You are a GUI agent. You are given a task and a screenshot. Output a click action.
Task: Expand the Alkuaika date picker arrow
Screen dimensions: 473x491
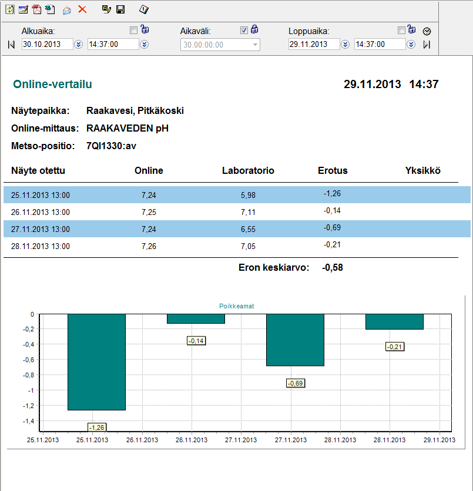click(x=78, y=45)
